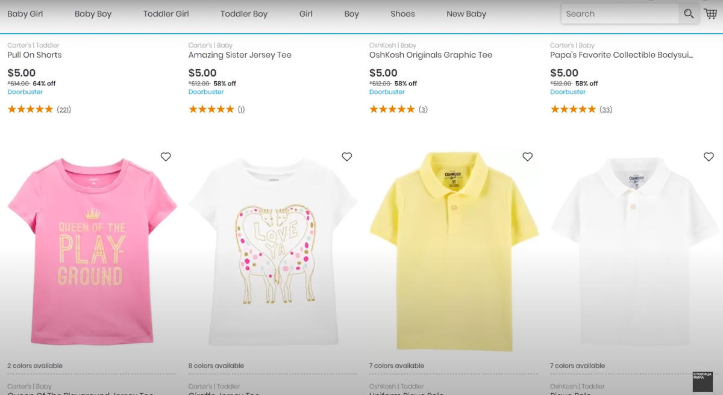Favorite the giraffe Love Ya tee
This screenshot has width=723, height=395.
pos(346,157)
